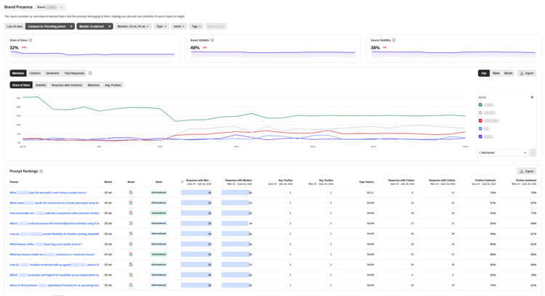
Task: Click transactional tag in 3-bedroom house row
Action: tap(158, 255)
